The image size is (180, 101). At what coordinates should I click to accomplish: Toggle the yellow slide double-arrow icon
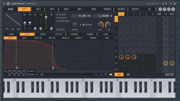(111, 75)
